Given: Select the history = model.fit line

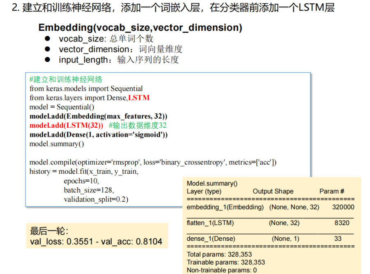Looking at the screenshot, I should [84, 171].
